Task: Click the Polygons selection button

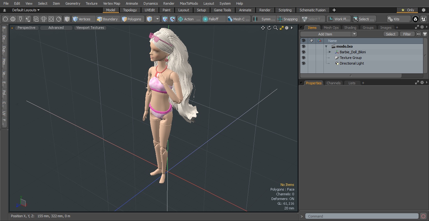Action: click(132, 19)
